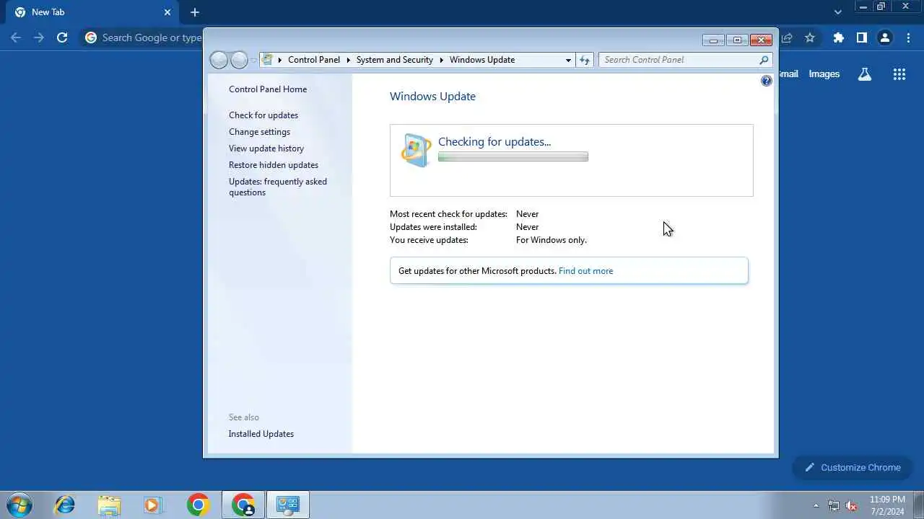Select Control Panel taskbar button

288,505
